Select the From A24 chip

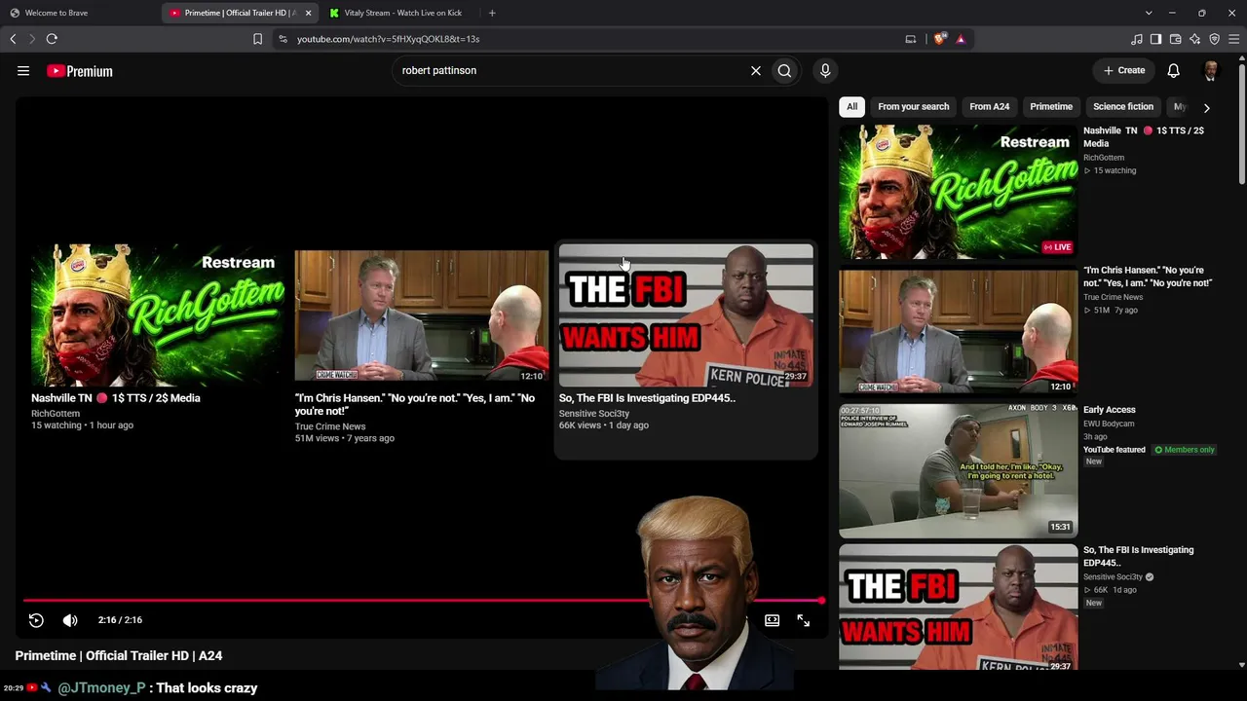(989, 107)
